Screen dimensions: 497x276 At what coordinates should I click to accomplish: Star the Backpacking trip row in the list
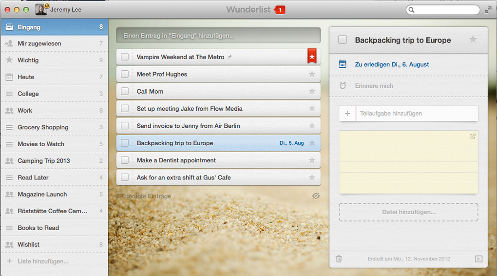(x=312, y=143)
